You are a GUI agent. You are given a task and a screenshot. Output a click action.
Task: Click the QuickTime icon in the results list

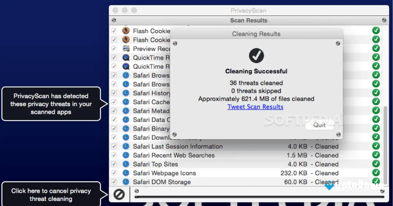click(x=126, y=58)
